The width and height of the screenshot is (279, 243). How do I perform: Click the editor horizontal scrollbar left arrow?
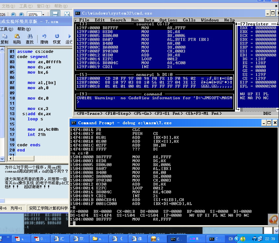tap(11, 158)
